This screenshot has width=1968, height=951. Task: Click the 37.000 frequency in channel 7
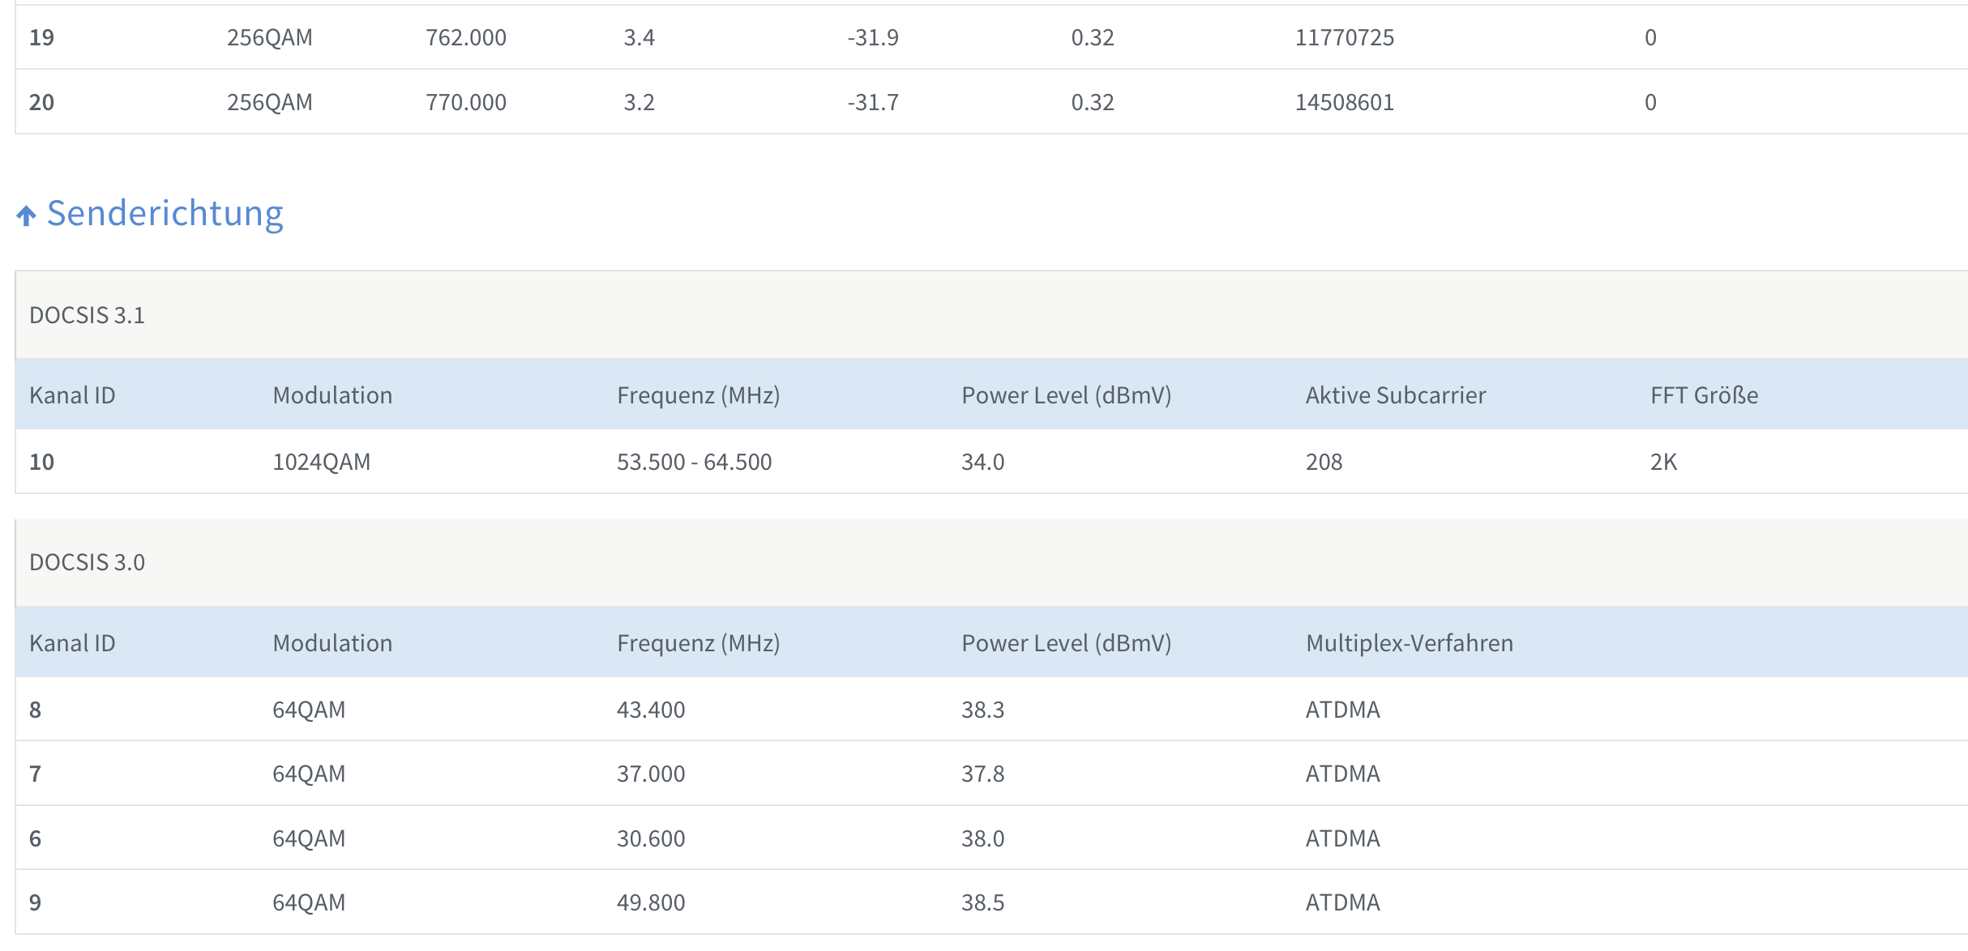point(651,774)
